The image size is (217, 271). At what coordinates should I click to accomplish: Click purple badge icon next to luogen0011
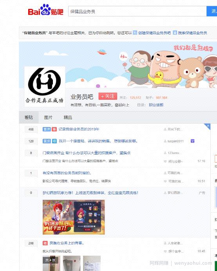pyautogui.click(x=192, y=141)
